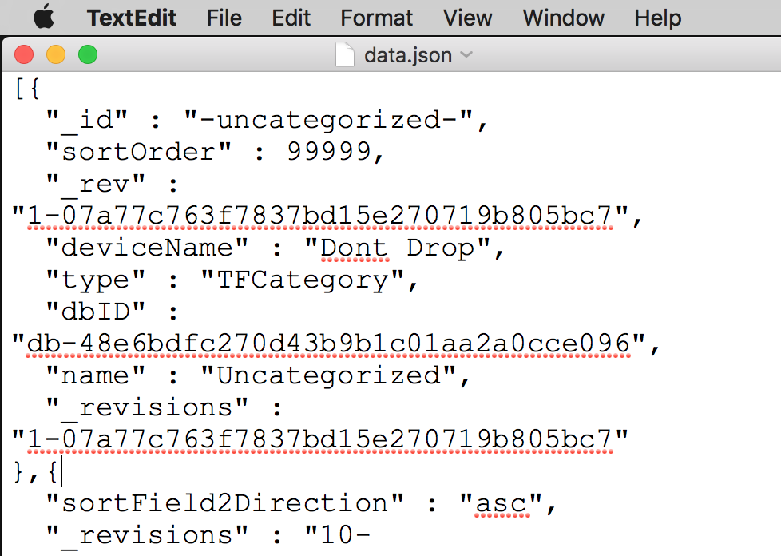
Task: Click the underlined dbID value string
Action: (x=329, y=344)
